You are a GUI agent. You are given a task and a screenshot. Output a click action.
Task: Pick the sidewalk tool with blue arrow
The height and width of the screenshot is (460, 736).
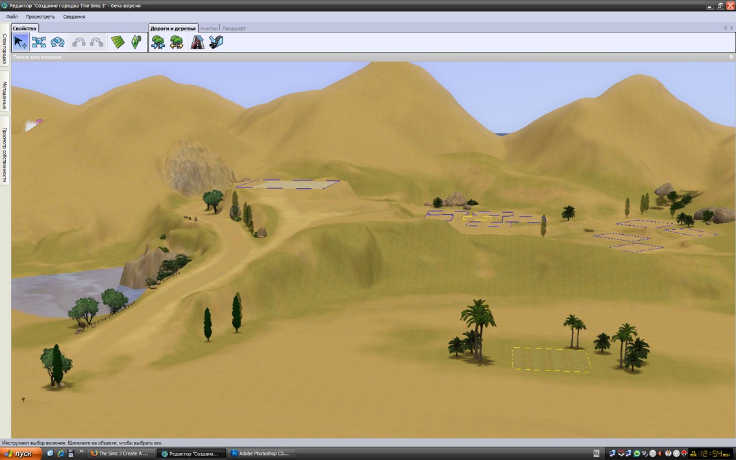[216, 42]
